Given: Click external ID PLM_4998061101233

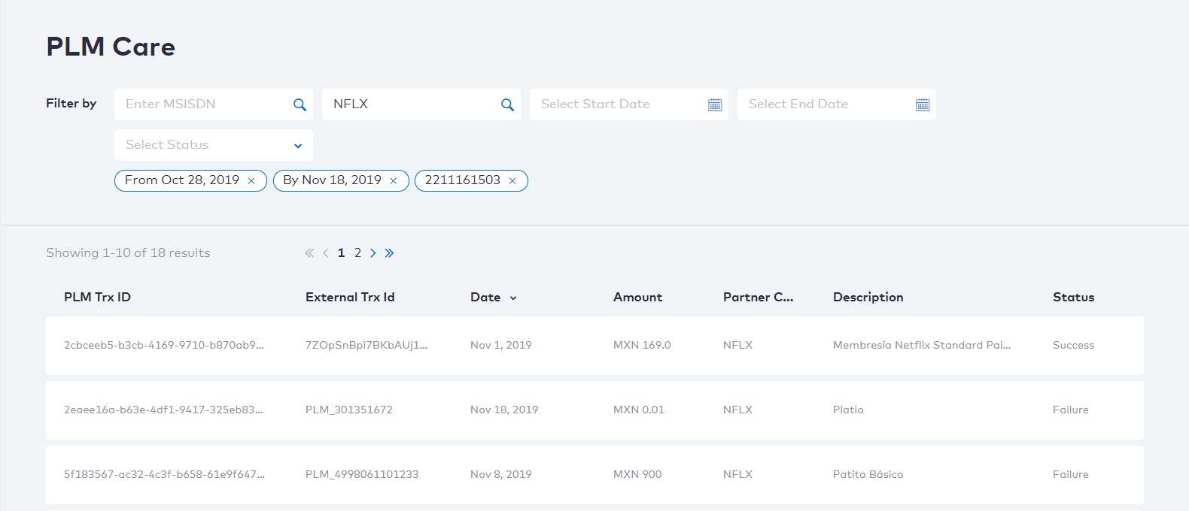Looking at the screenshot, I should coord(361,475).
